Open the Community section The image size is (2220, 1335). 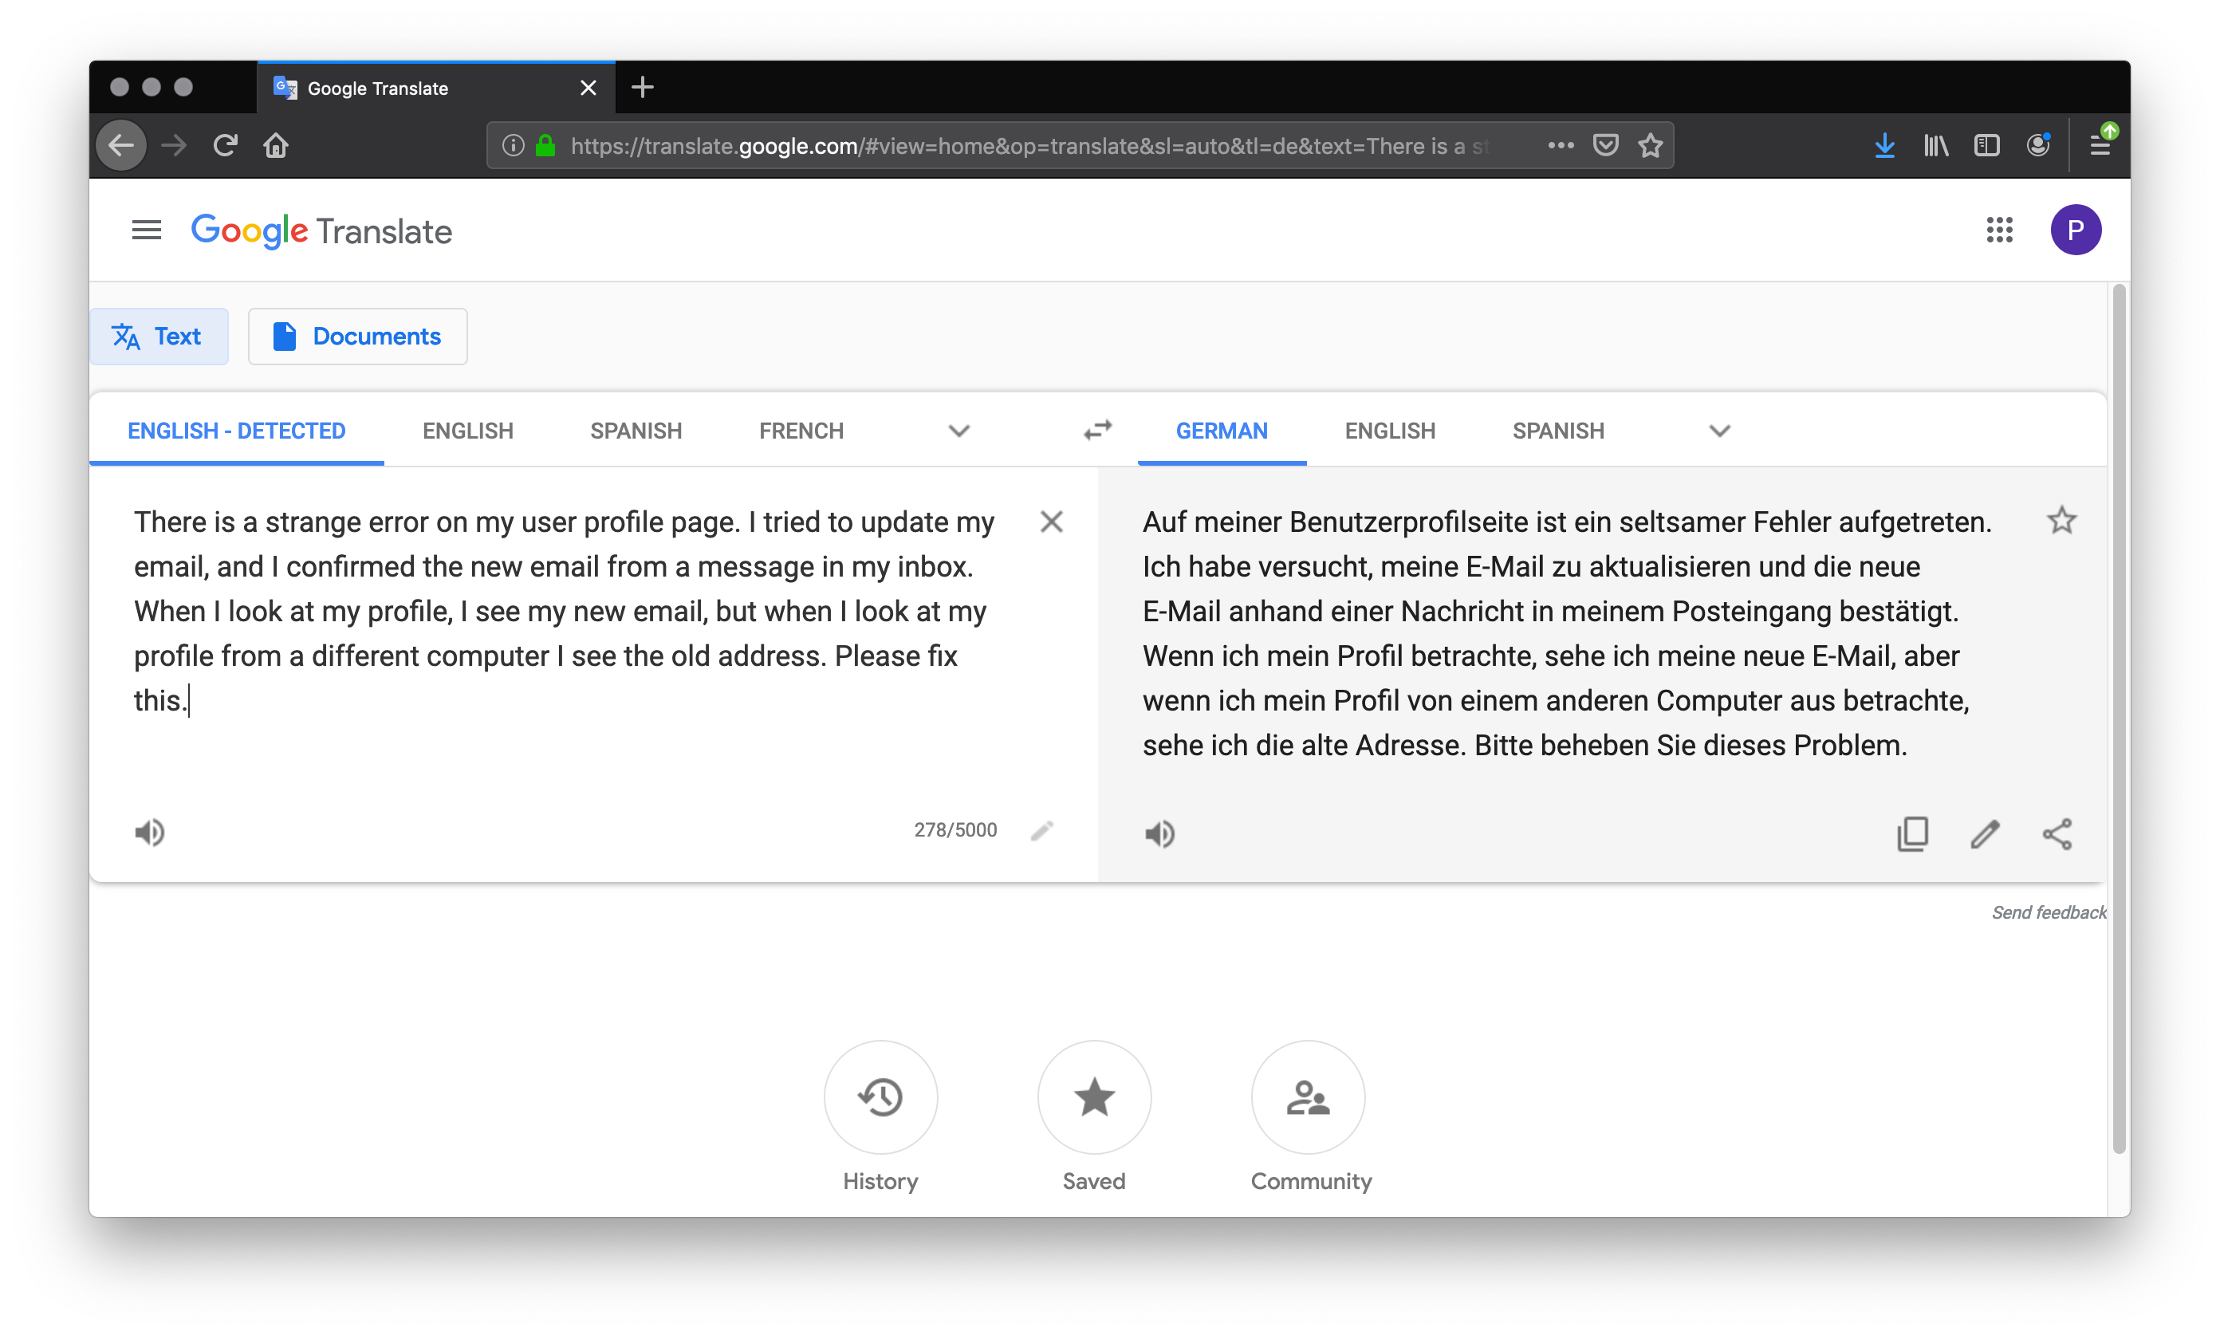1308,1097
